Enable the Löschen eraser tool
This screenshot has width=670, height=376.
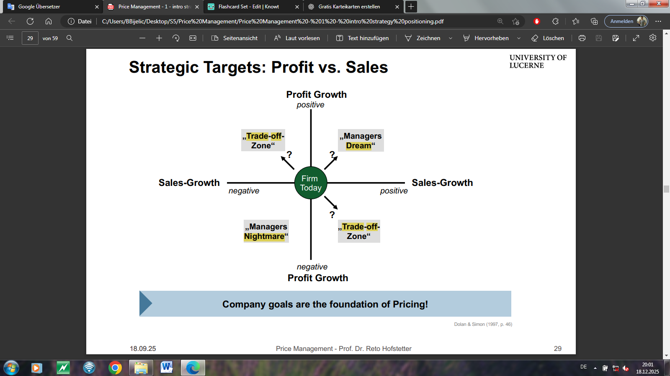pos(548,38)
